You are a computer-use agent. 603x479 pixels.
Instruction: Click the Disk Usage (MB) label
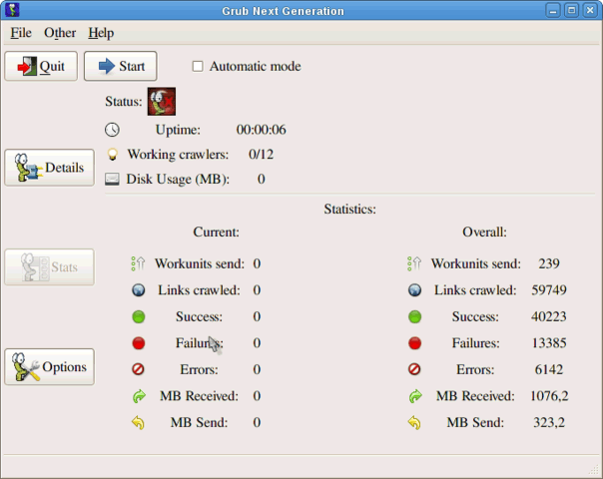[178, 180]
